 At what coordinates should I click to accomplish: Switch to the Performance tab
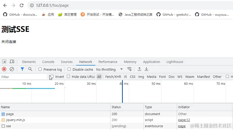point(108,62)
